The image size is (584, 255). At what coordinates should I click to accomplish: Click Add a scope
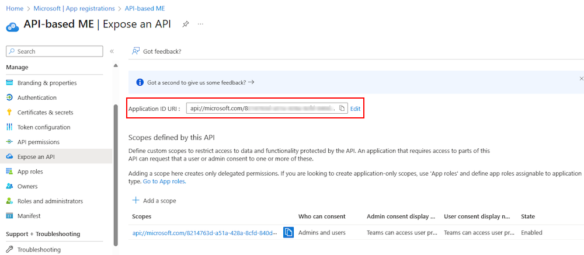point(154,201)
